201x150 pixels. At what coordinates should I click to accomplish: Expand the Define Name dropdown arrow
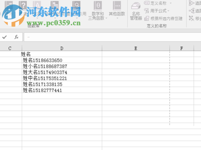pos(170,3)
